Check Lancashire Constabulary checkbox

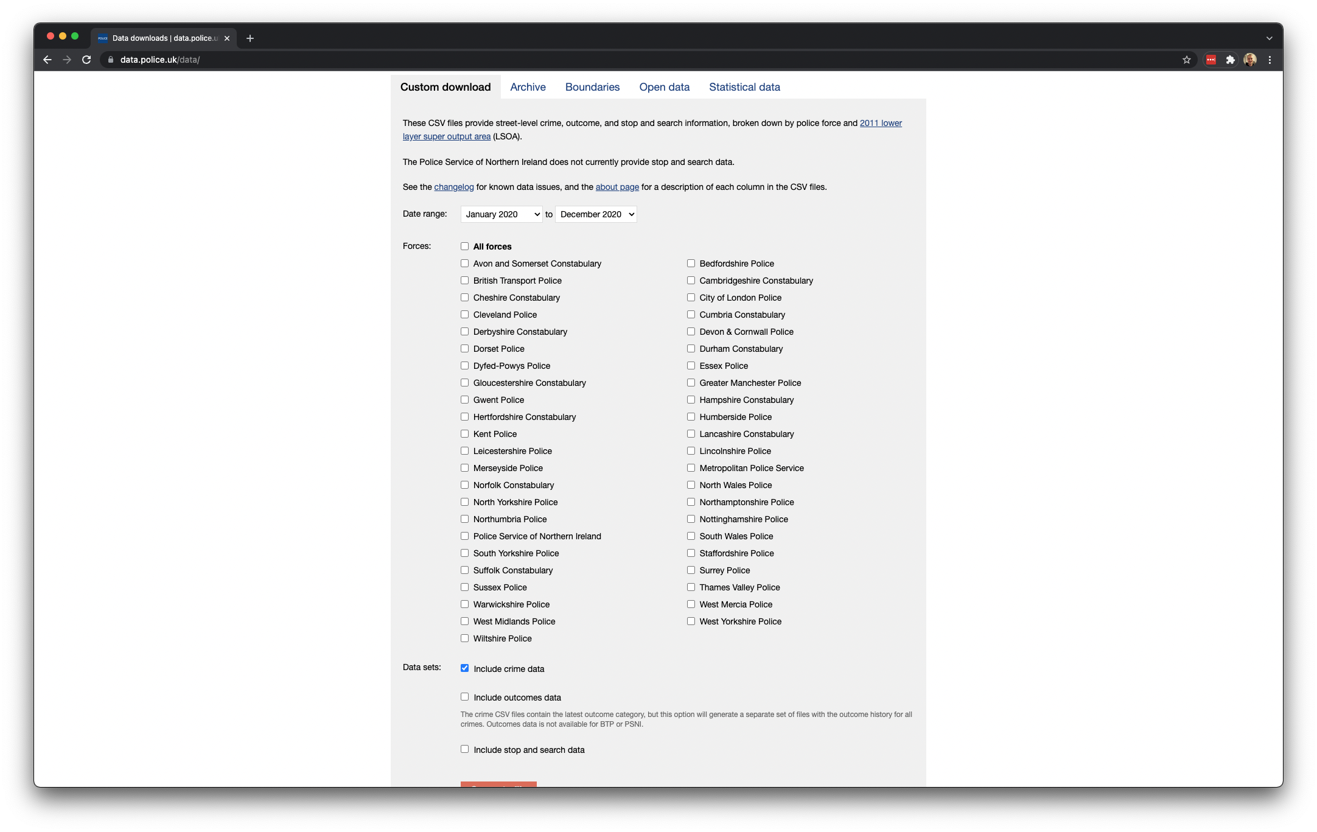tap(691, 434)
